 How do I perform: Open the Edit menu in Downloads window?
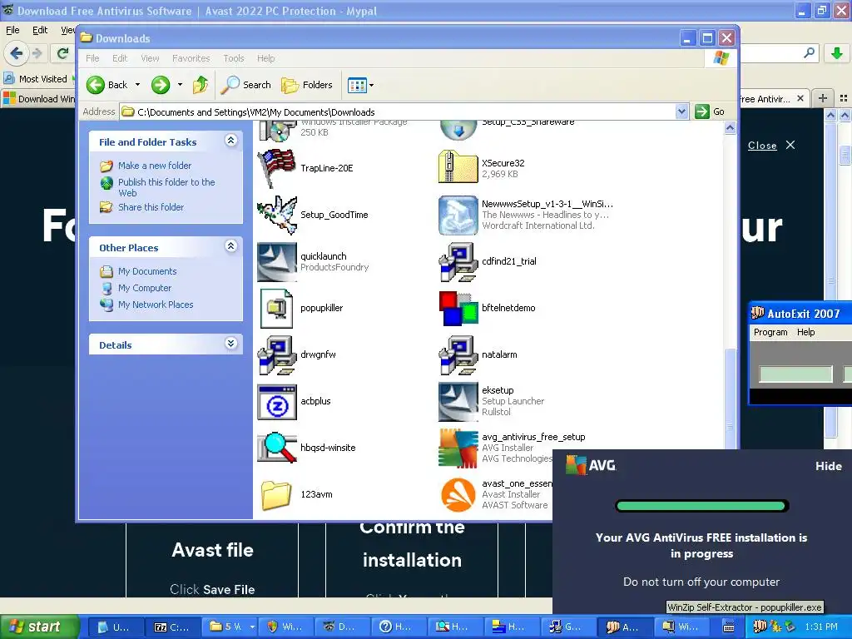[x=120, y=58]
